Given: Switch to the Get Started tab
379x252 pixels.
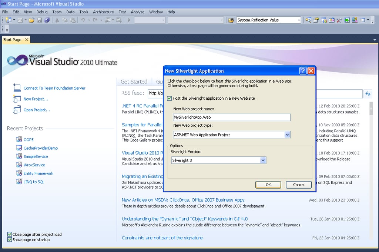Looking at the screenshot, I should [x=134, y=82].
